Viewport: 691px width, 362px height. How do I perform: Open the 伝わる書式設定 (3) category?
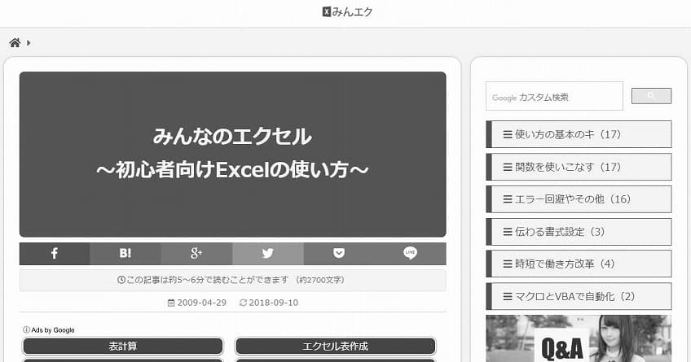pos(579,231)
